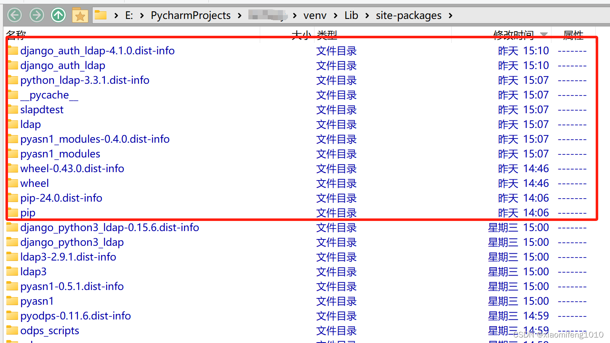Sort by 类型 column header

[x=327, y=35]
